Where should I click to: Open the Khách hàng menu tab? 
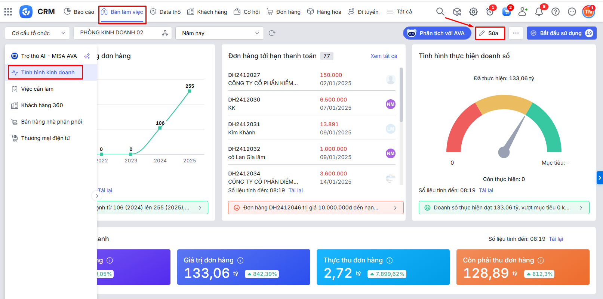coord(207,12)
